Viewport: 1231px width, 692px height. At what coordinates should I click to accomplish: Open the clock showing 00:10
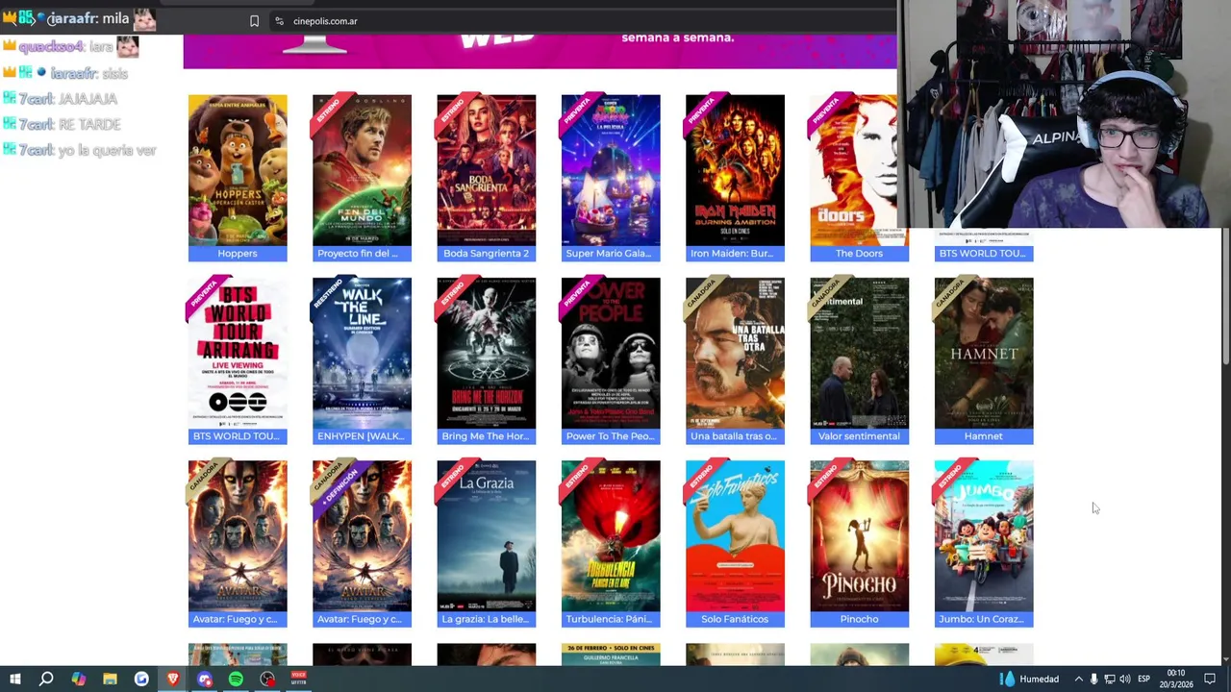(x=1175, y=679)
